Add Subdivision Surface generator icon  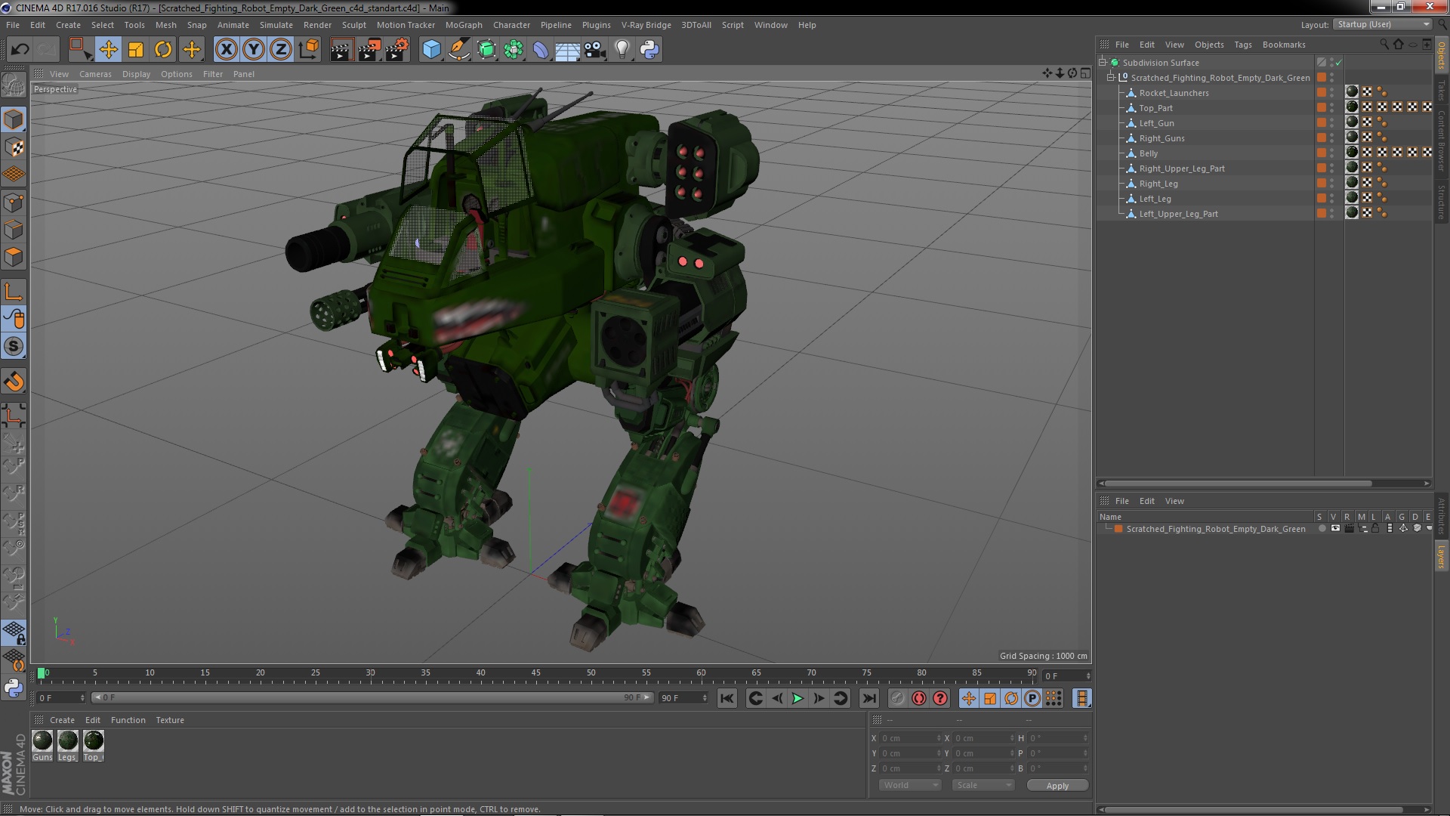coord(486,50)
